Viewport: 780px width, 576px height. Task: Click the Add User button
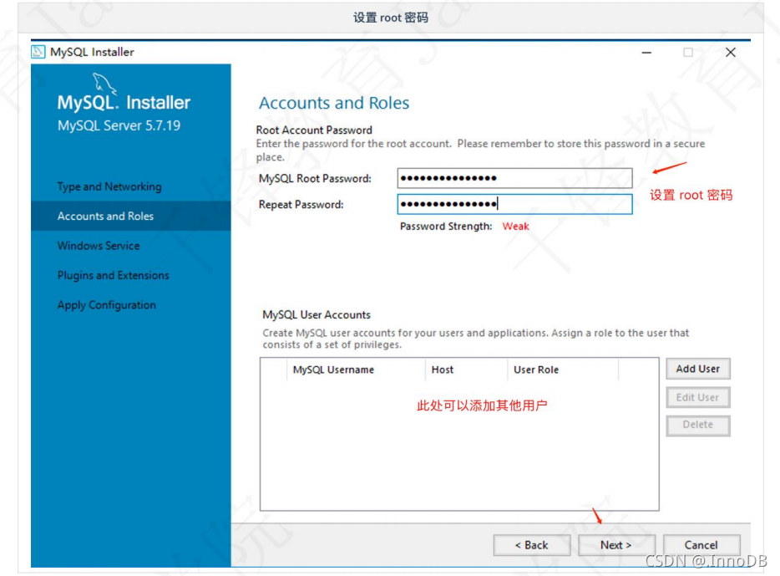pos(698,369)
